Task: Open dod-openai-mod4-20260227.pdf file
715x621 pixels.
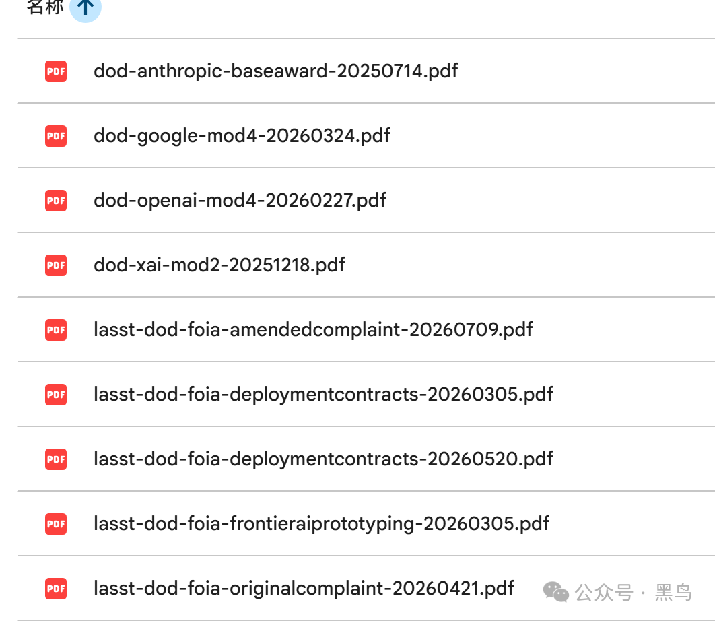Action: (x=240, y=201)
